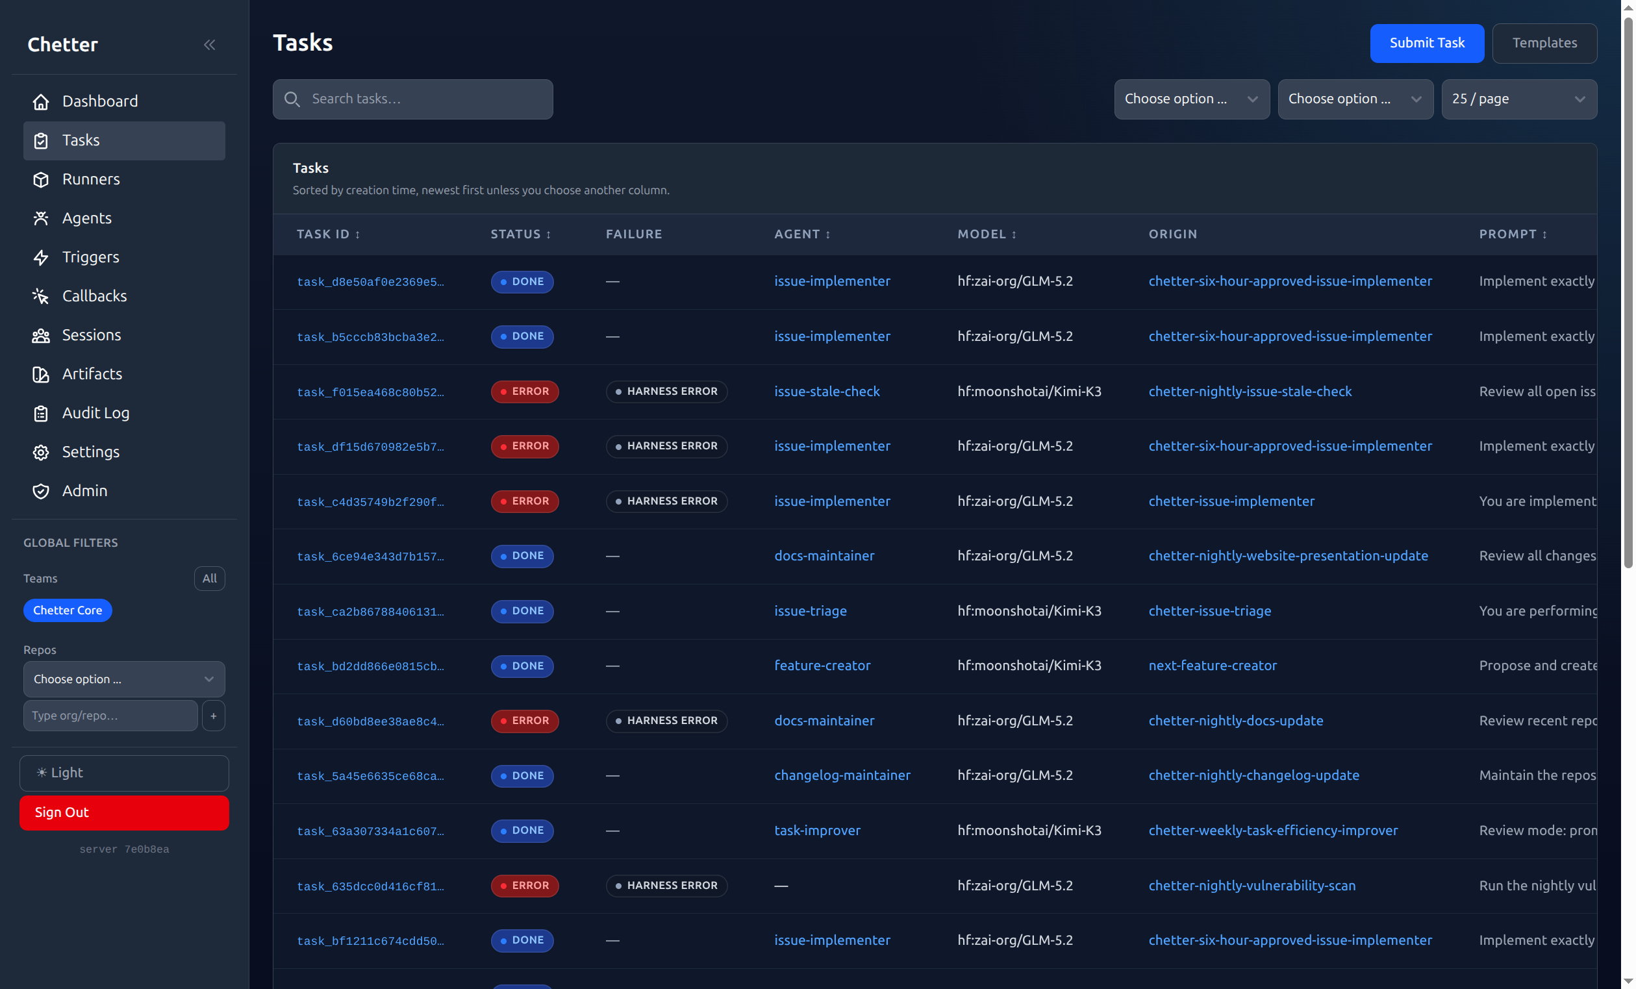This screenshot has height=989, width=1636.
Task: Click the Search tasks input field
Action: click(x=412, y=99)
